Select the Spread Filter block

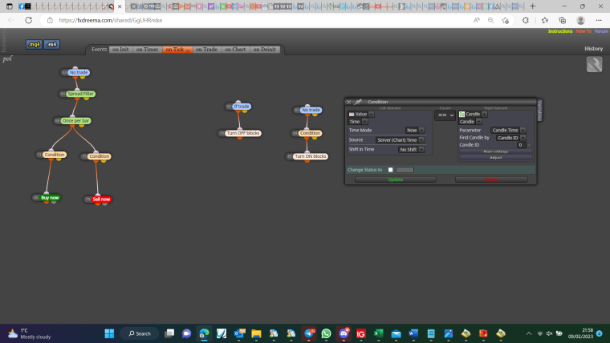tap(80, 94)
